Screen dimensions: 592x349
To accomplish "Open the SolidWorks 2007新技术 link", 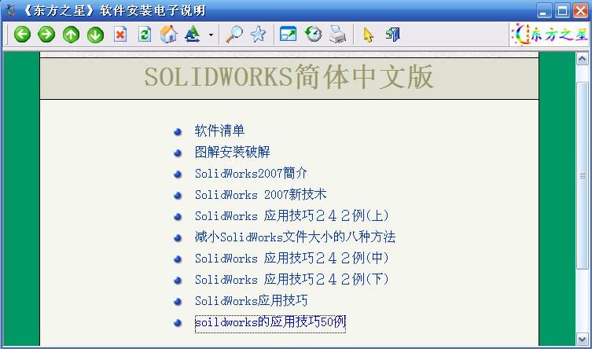I will coord(260,195).
